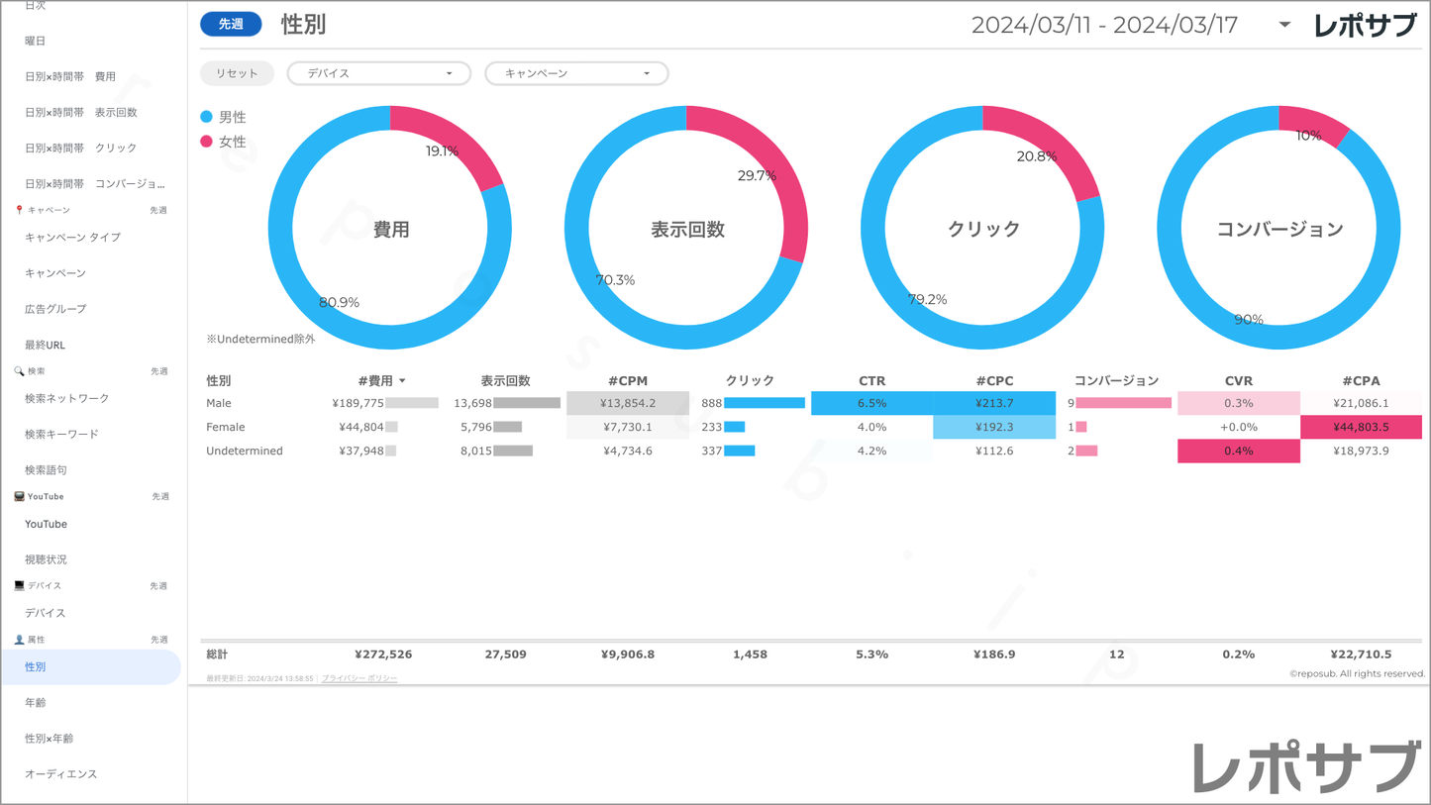The width and height of the screenshot is (1431, 805).
Task: Click the laptop icon beside デバイス section
Action: (x=19, y=585)
